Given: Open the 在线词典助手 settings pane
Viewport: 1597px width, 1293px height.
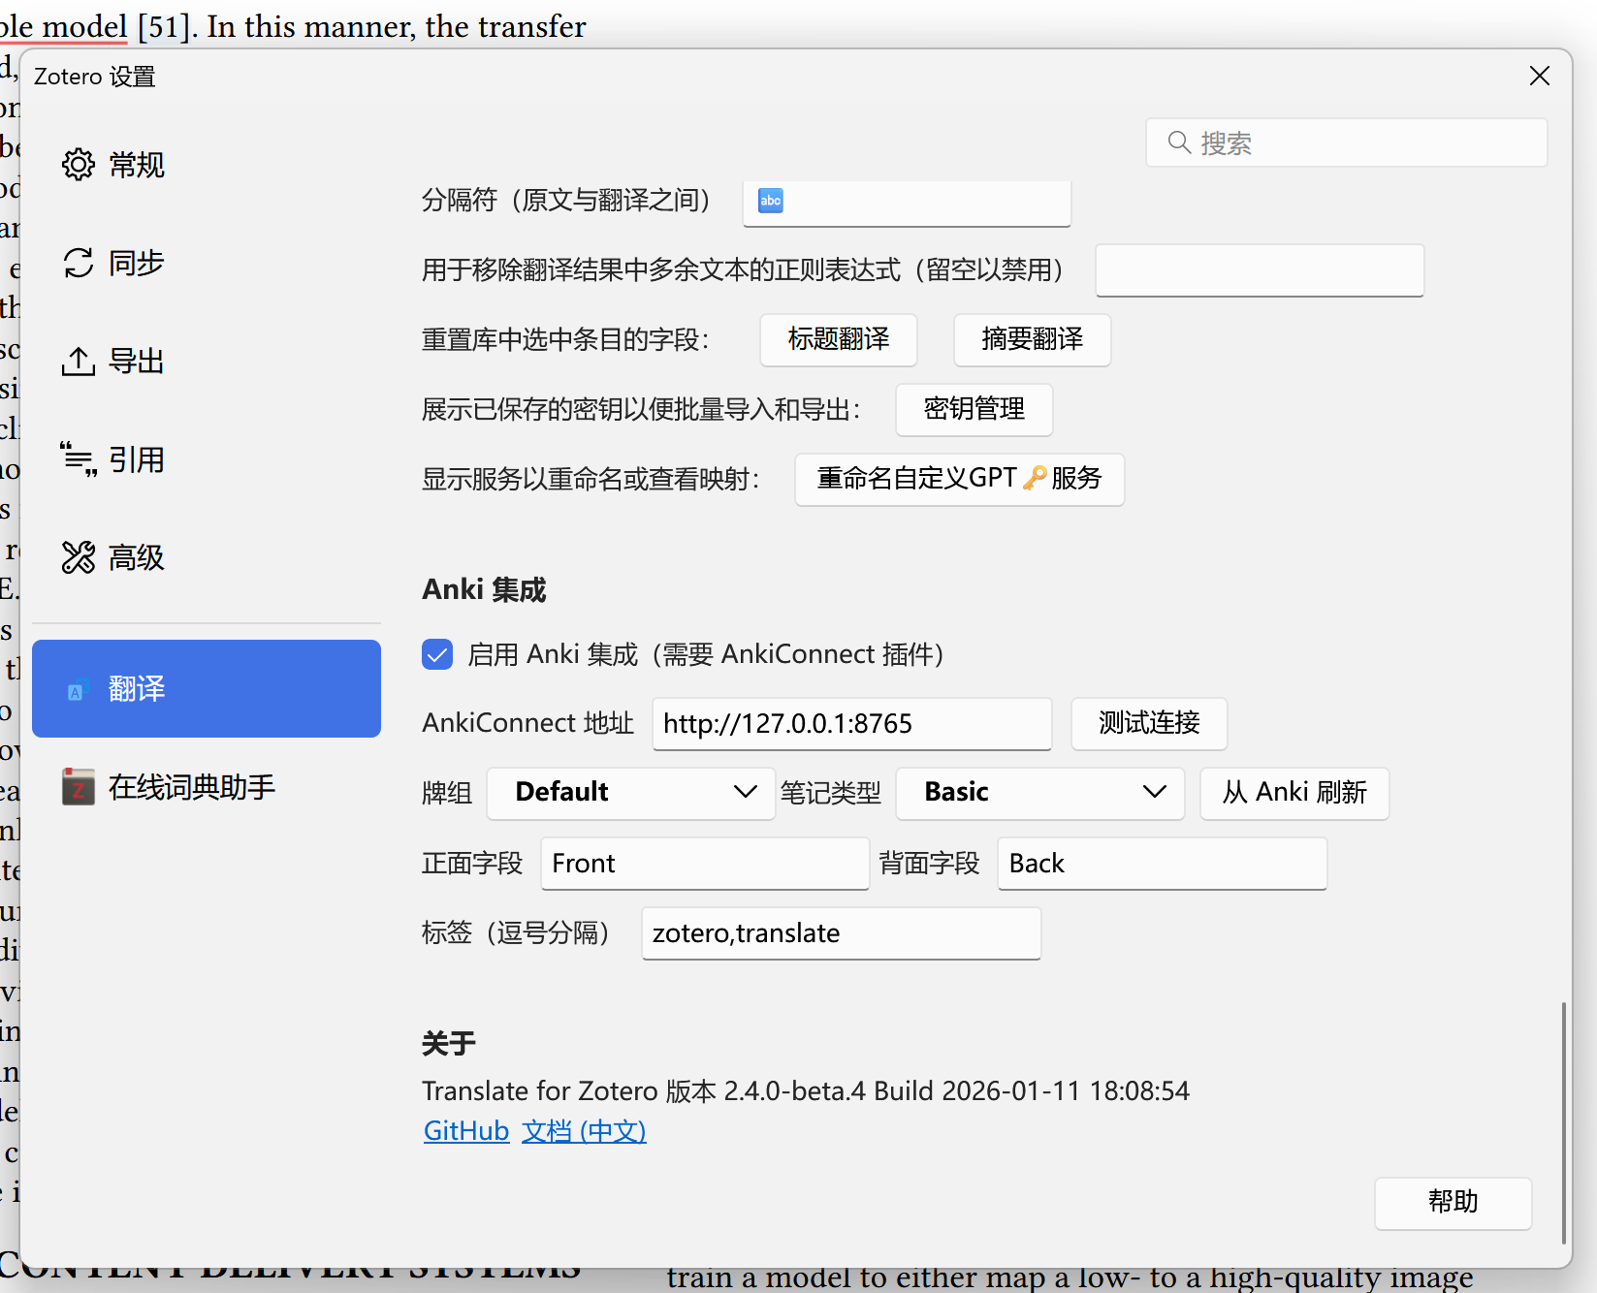Looking at the screenshot, I should [x=207, y=787].
